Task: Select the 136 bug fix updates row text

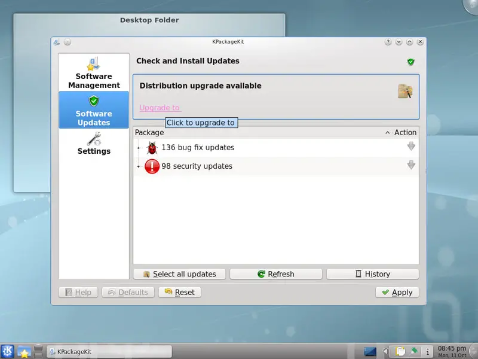Action: 198,148
